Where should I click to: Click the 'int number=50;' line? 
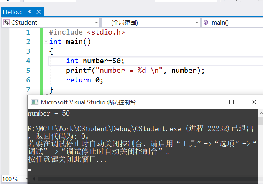point(95,61)
